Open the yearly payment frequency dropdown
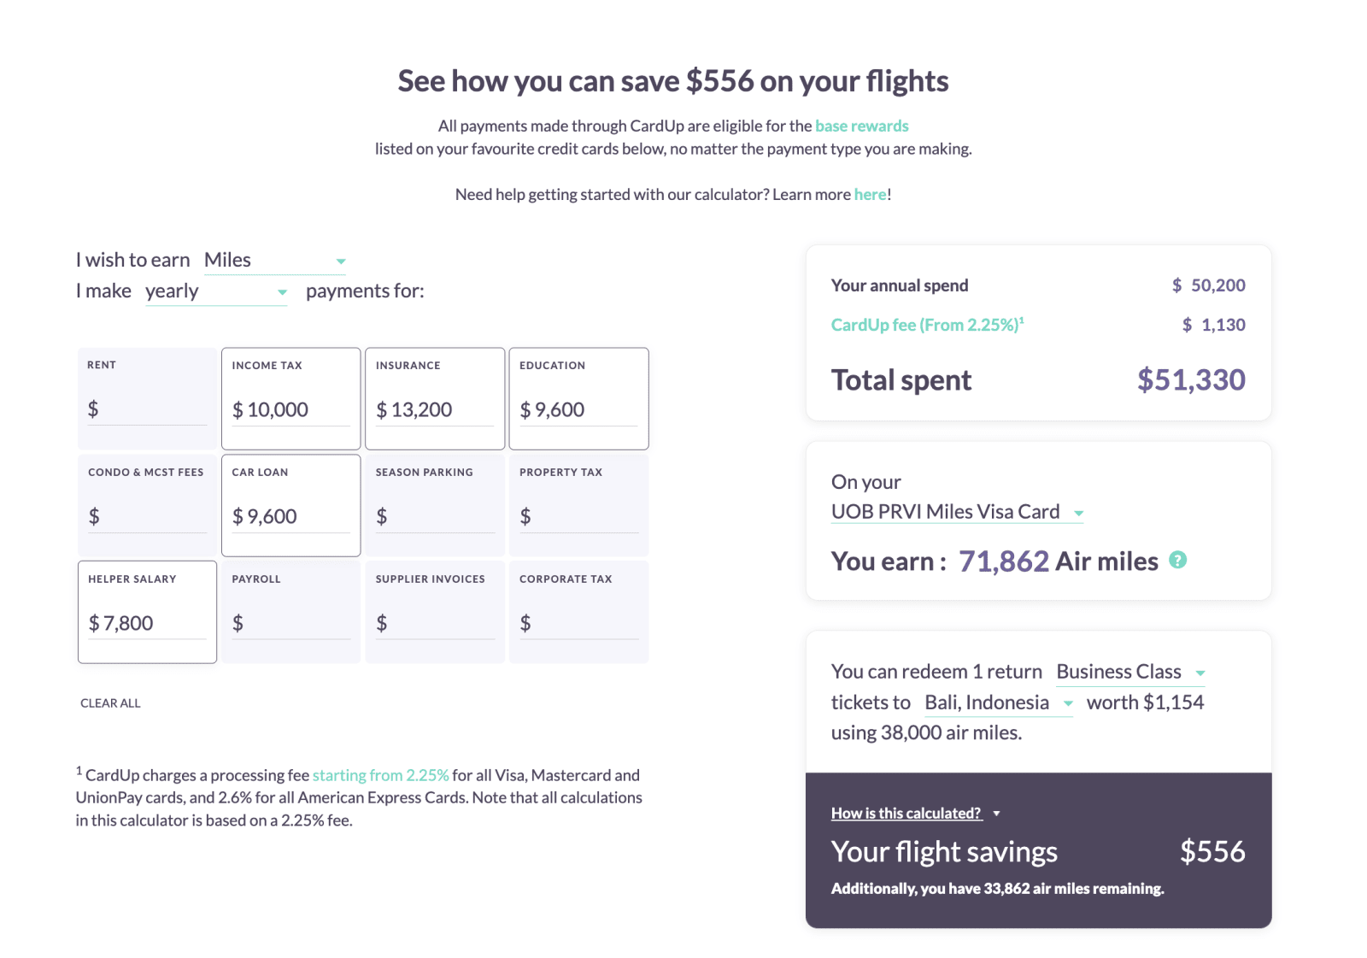This screenshot has height=958, width=1367. point(216,291)
